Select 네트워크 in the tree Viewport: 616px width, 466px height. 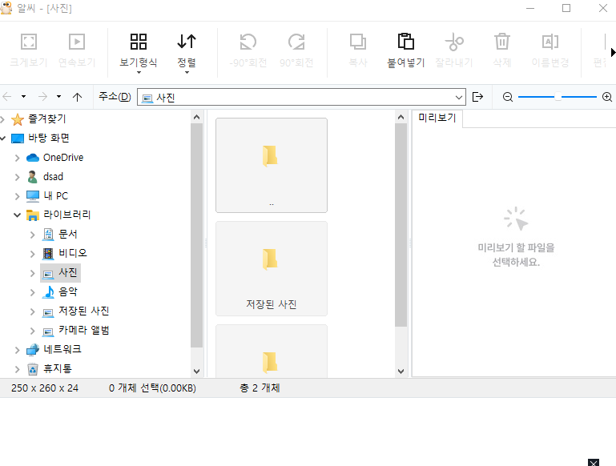(62, 349)
